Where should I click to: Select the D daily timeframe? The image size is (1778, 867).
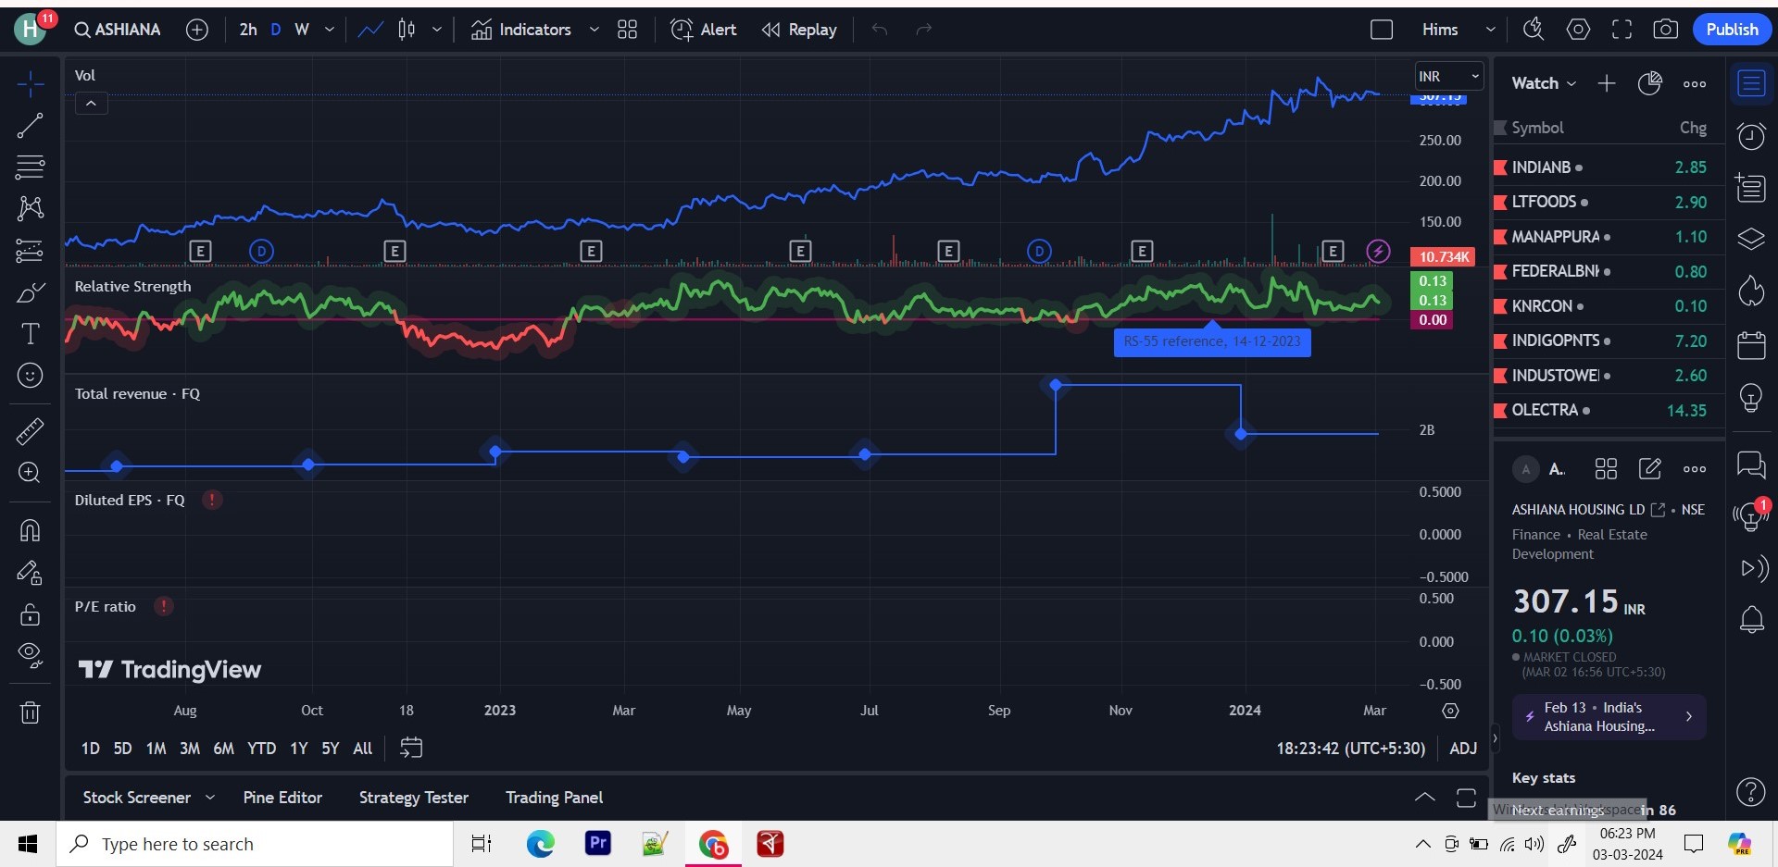[276, 30]
